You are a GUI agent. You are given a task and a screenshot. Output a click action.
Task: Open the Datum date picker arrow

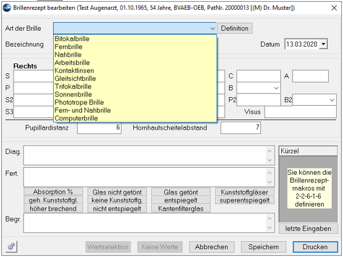[323, 44]
